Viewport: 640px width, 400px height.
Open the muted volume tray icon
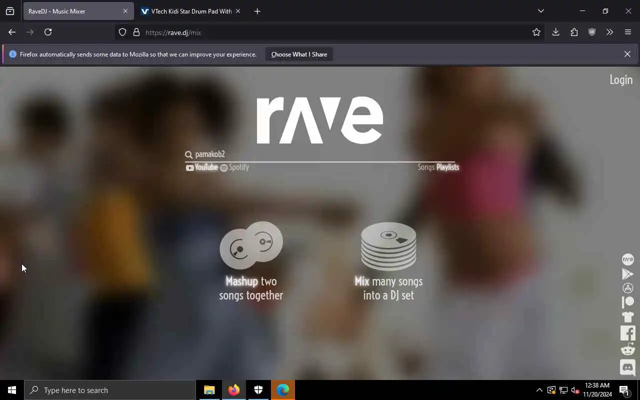(x=575, y=390)
